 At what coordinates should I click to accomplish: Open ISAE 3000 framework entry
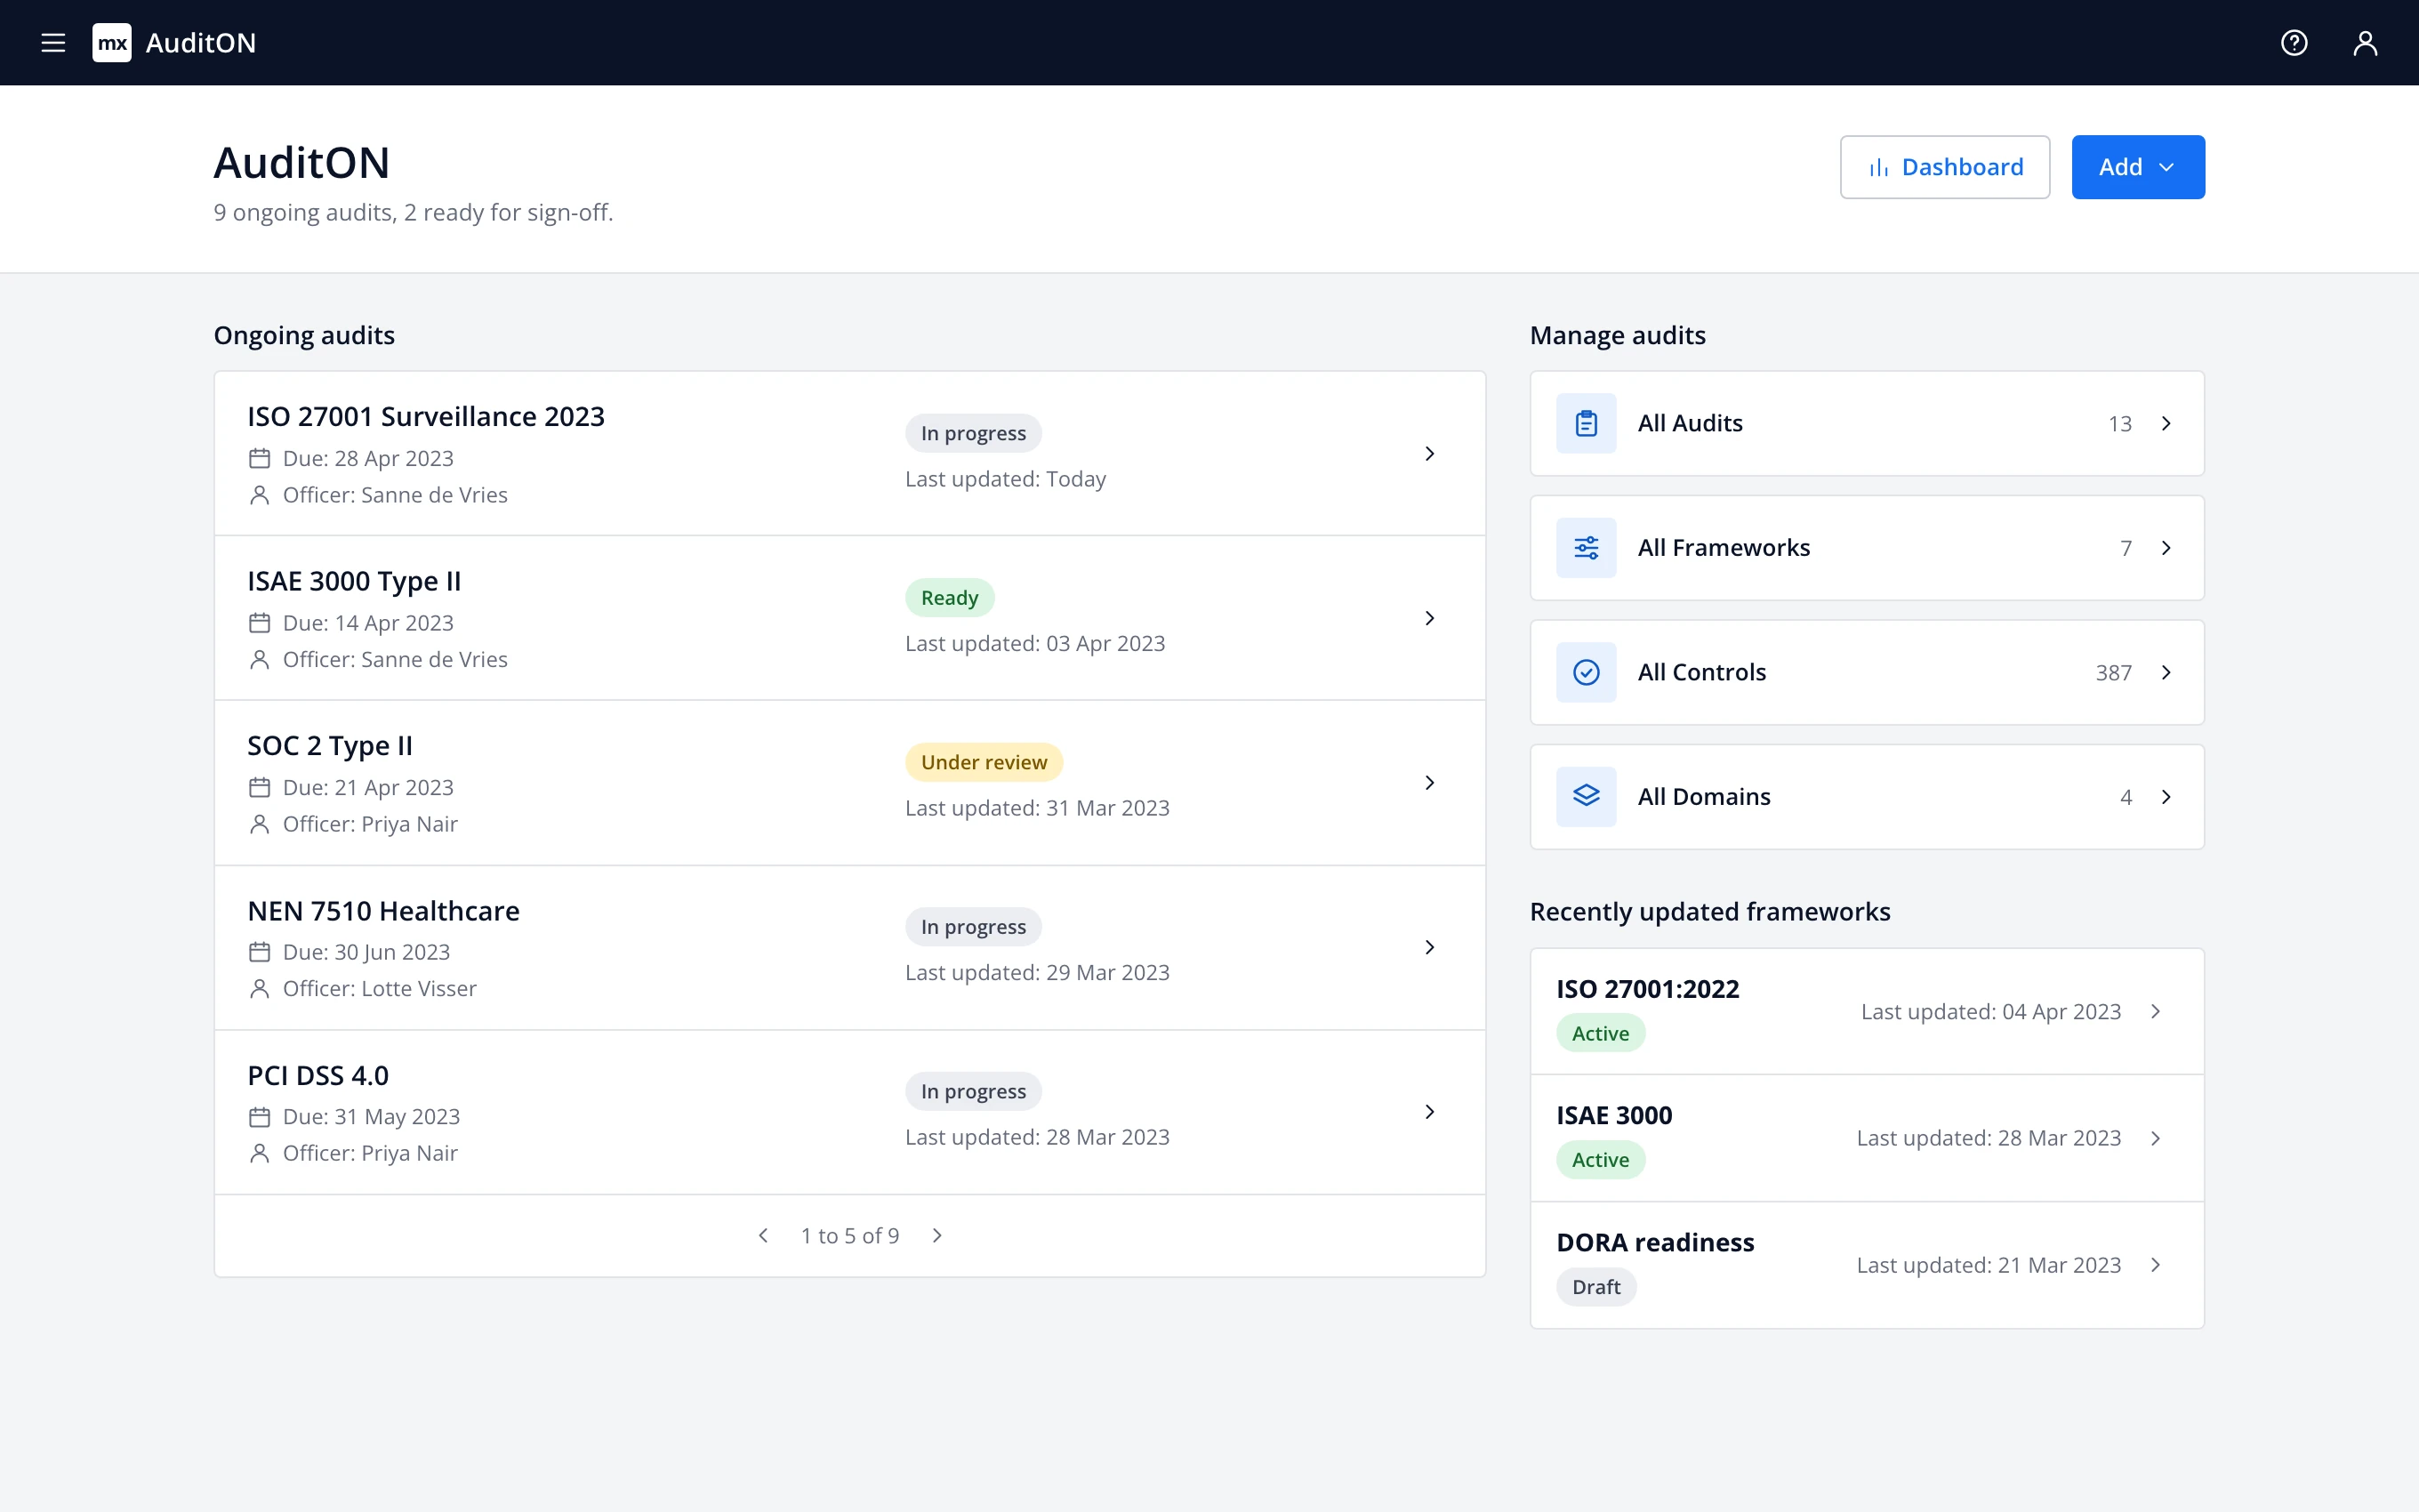1868,1138
